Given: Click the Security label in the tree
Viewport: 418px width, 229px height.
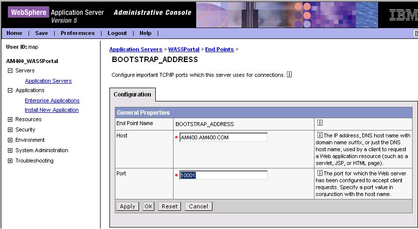Looking at the screenshot, I should point(25,130).
